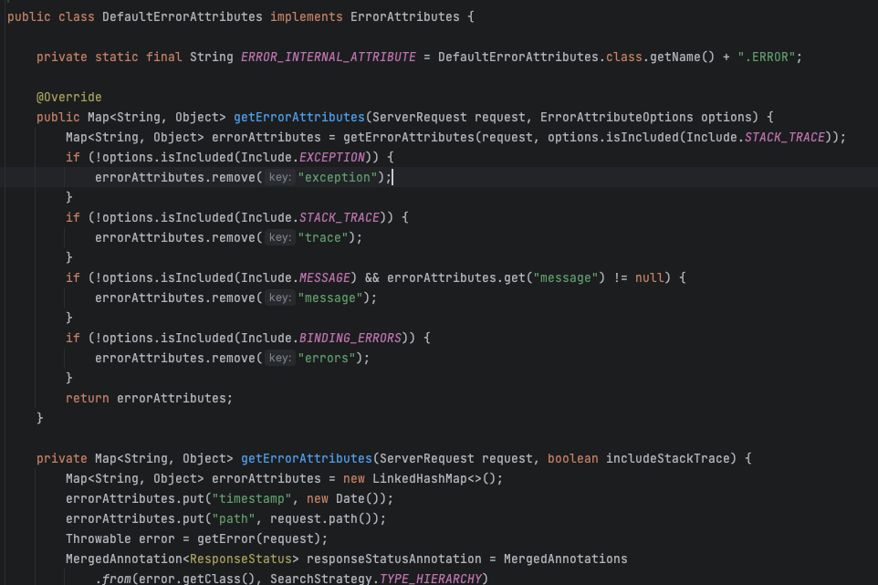Click the request.path() call
Viewport: 878px width, 585px height.
321,519
